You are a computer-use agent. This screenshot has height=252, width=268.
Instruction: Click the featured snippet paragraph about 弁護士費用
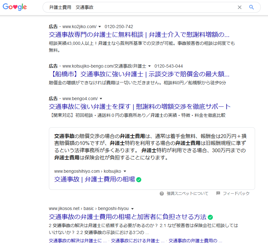coord(150,147)
